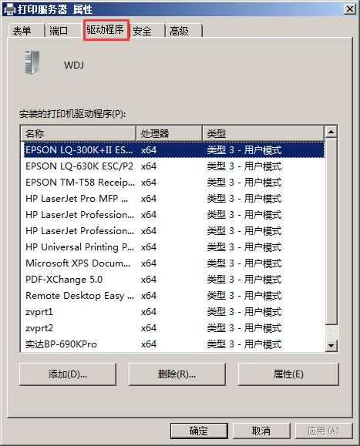
Task: Open driver 属性(E) properties
Action: pyautogui.click(x=288, y=374)
